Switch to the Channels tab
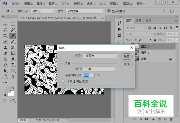The image size is (180, 123). pos(138,20)
